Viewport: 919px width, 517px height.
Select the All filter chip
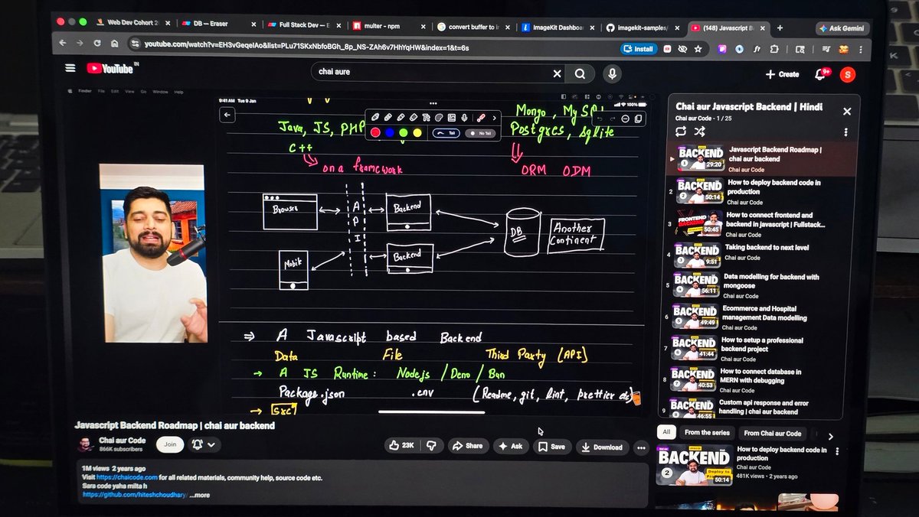[x=667, y=432]
